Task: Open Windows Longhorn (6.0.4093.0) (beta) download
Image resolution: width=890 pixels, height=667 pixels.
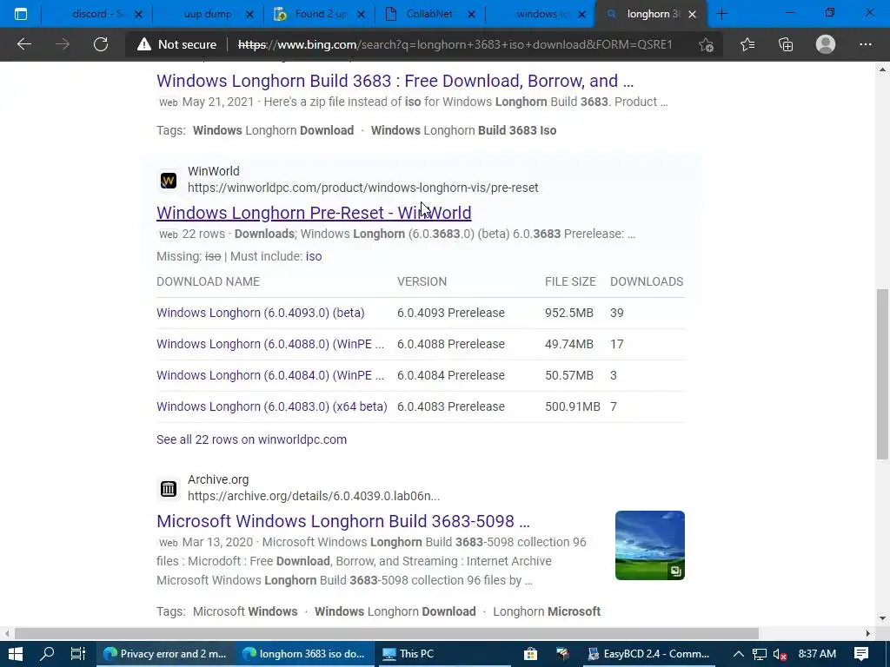Action: pos(261,313)
